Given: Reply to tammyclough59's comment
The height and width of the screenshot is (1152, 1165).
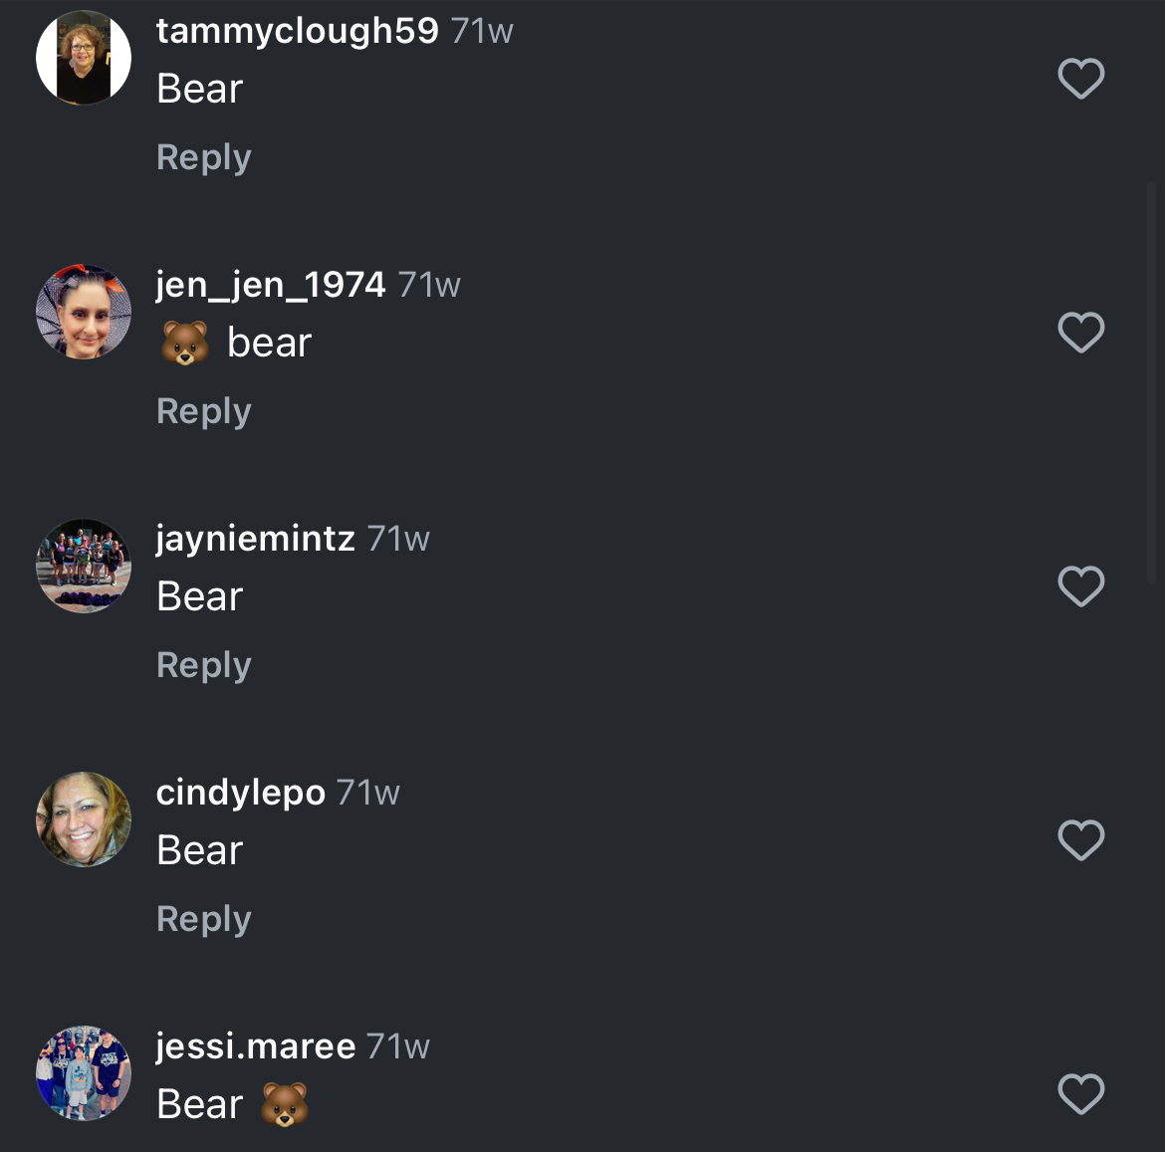Looking at the screenshot, I should (203, 157).
